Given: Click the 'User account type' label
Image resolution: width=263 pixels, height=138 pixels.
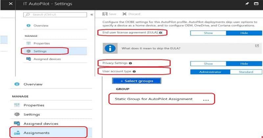Looking at the screenshot, I should [x=117, y=71].
